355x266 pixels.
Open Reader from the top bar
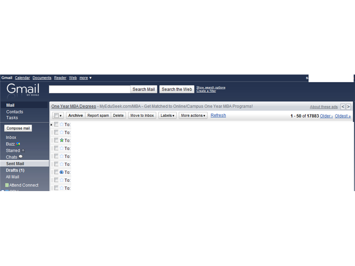tap(60, 78)
